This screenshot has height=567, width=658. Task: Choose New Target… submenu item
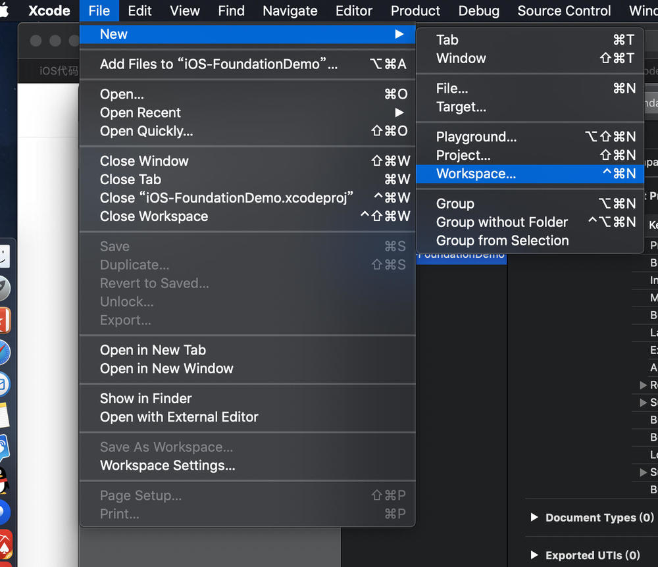click(530, 107)
